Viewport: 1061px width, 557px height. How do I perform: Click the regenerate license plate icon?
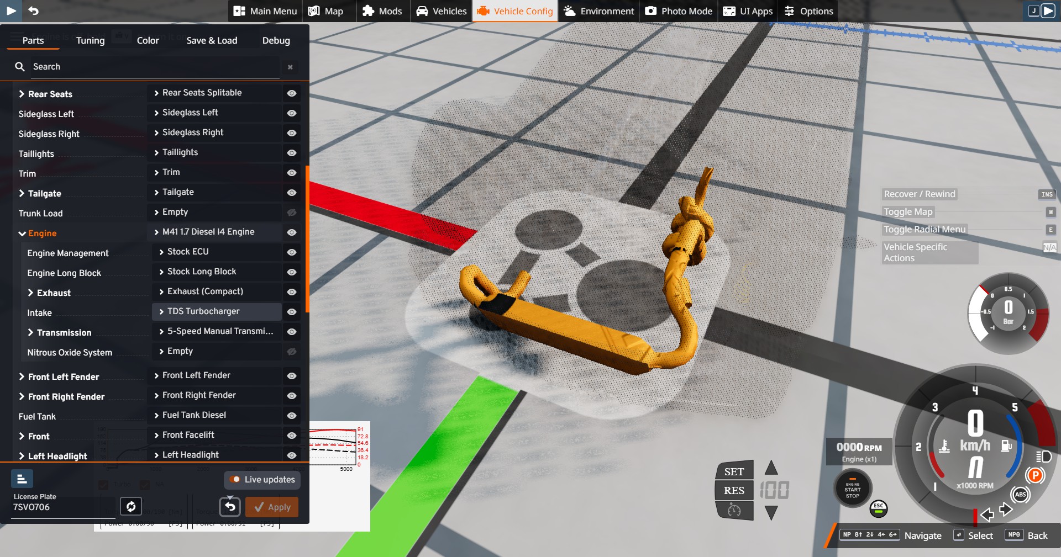[x=131, y=506]
